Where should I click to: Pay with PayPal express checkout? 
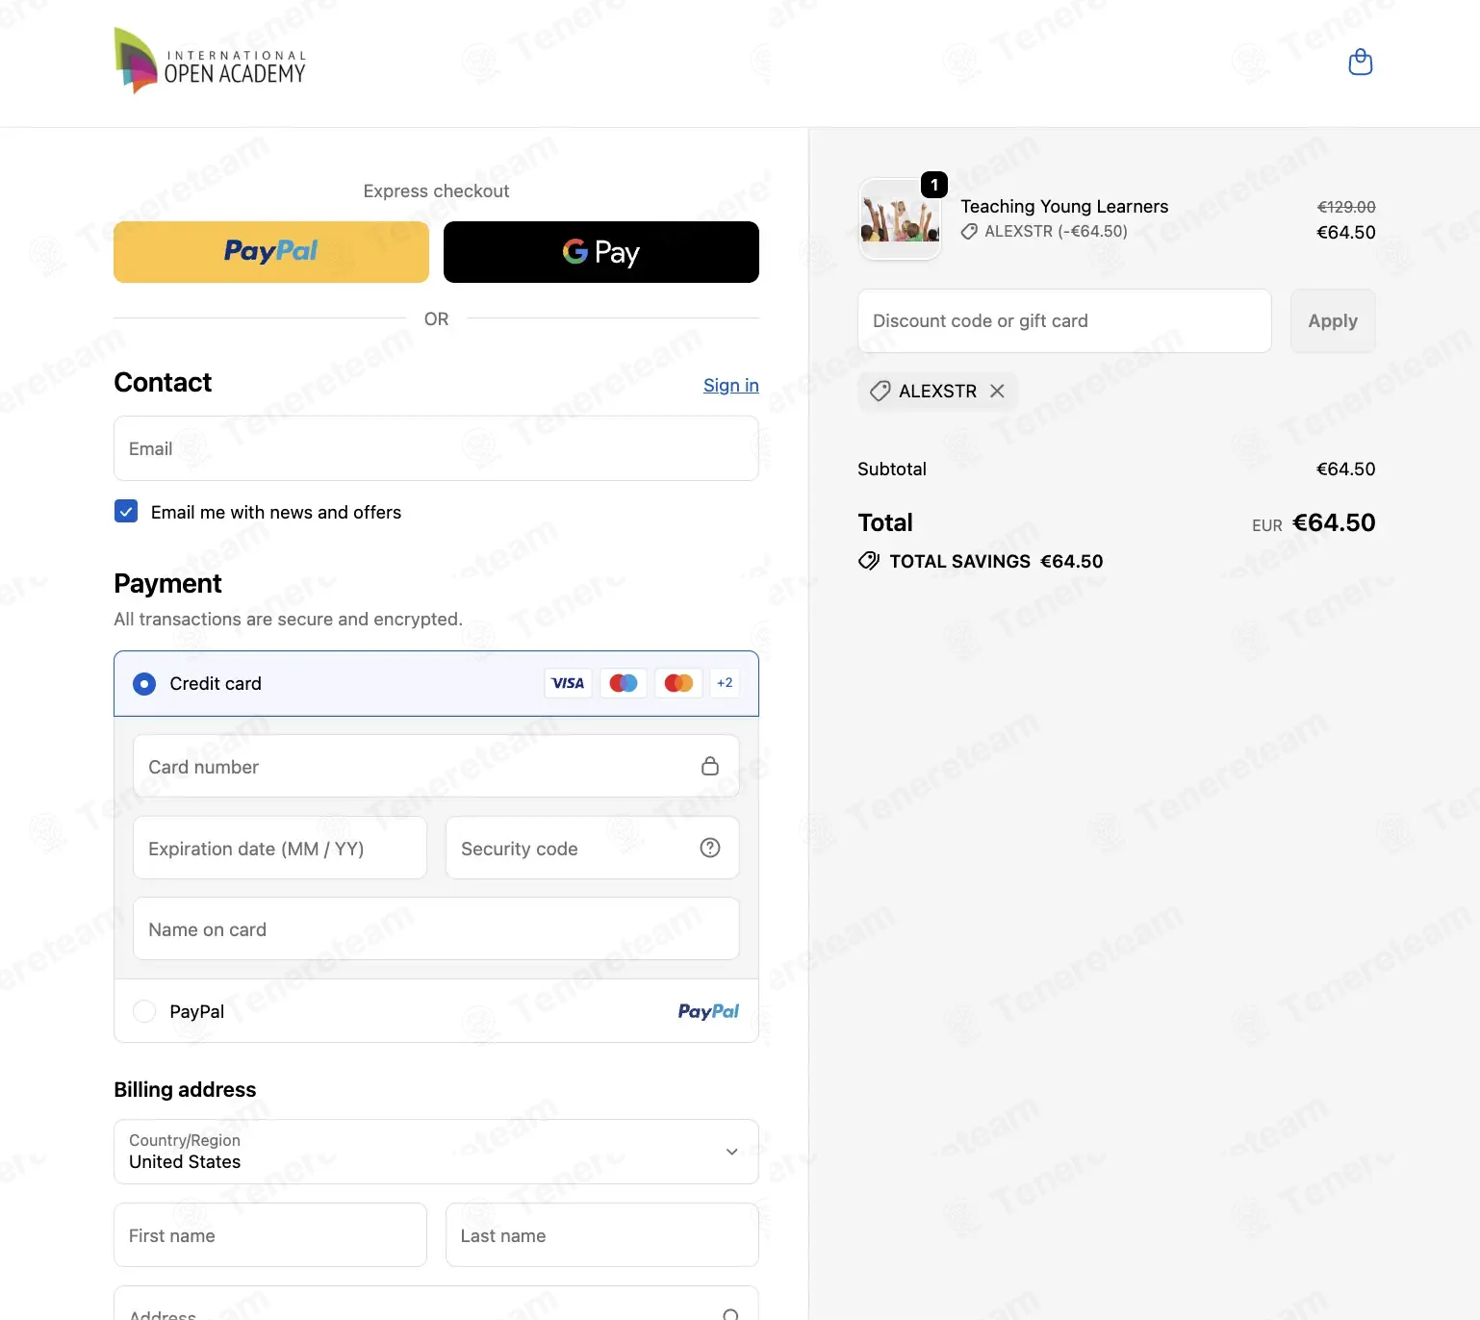pos(271,252)
